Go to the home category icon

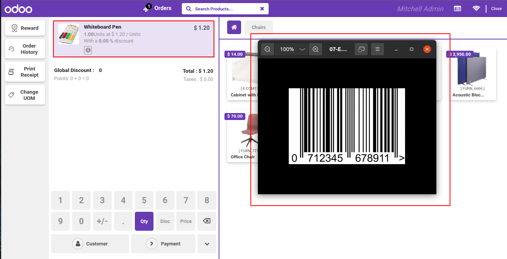(x=234, y=27)
